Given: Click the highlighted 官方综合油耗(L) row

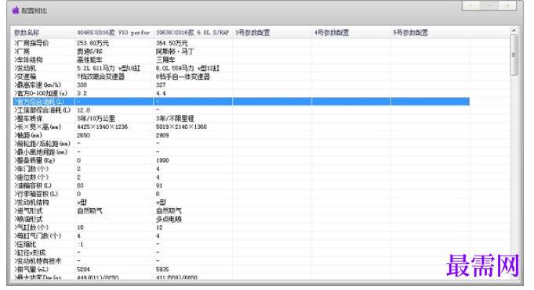Looking at the screenshot, I should click(x=241, y=102).
